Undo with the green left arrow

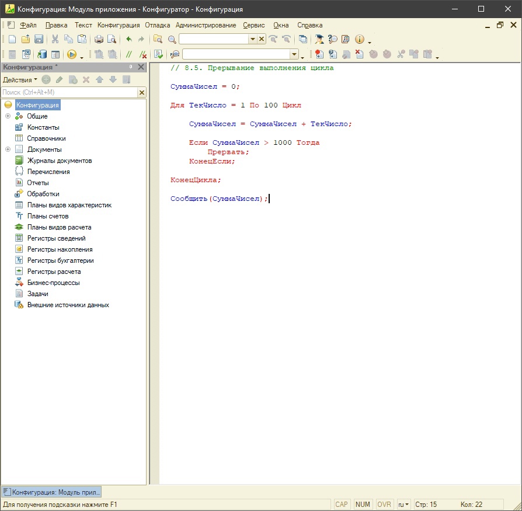point(129,39)
